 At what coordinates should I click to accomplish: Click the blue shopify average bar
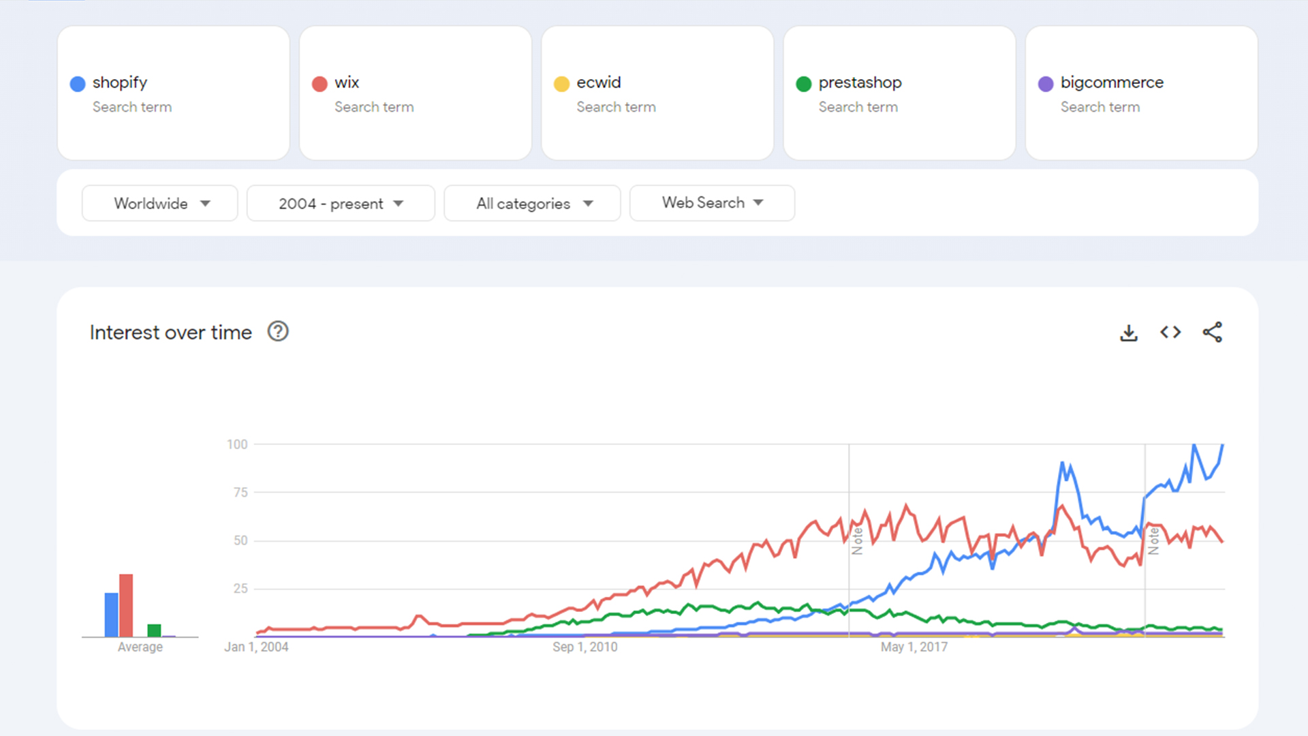point(111,615)
